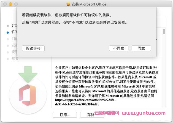
Task: Select the 目的 step label in the sidebar
Action: point(14,39)
